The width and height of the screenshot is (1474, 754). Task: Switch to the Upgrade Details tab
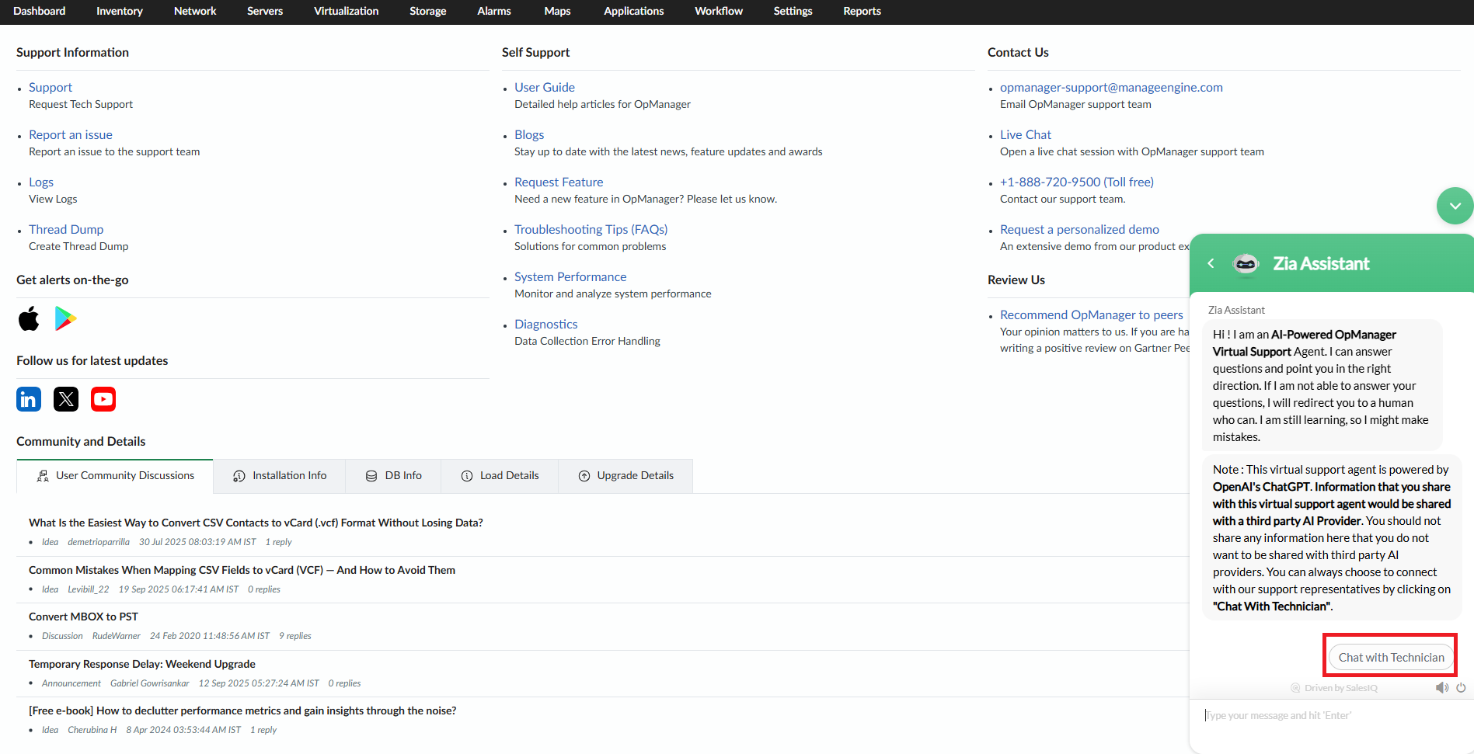click(x=625, y=476)
